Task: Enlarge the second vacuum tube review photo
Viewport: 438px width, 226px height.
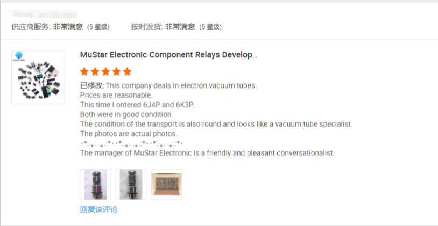Action: [x=131, y=184]
